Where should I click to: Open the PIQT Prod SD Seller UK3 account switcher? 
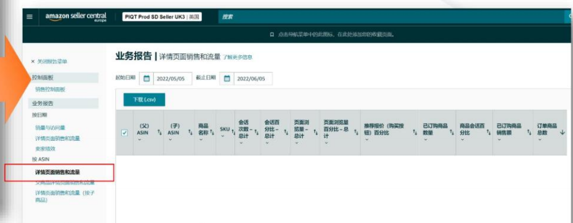tap(162, 17)
